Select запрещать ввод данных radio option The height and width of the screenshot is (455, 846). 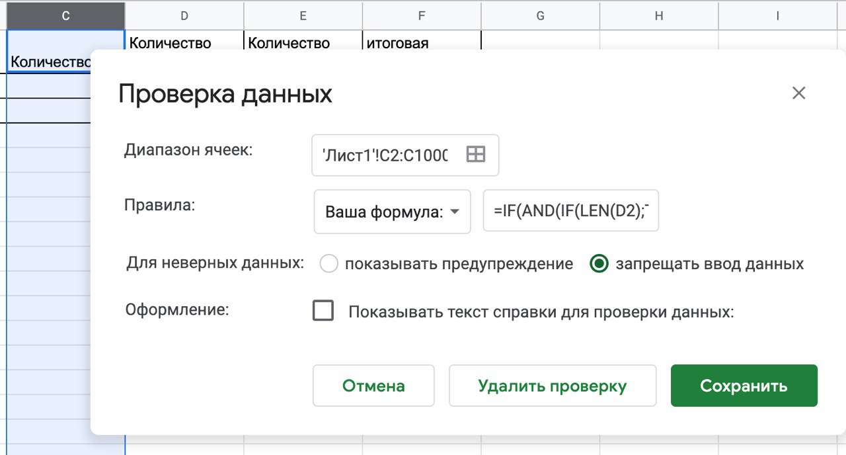click(x=599, y=264)
